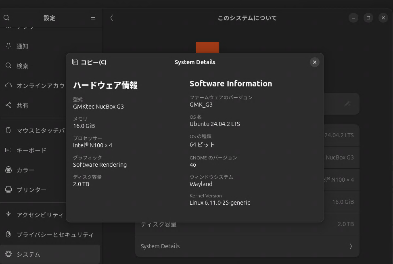Click the printer icon in the sidebar

coord(8,189)
